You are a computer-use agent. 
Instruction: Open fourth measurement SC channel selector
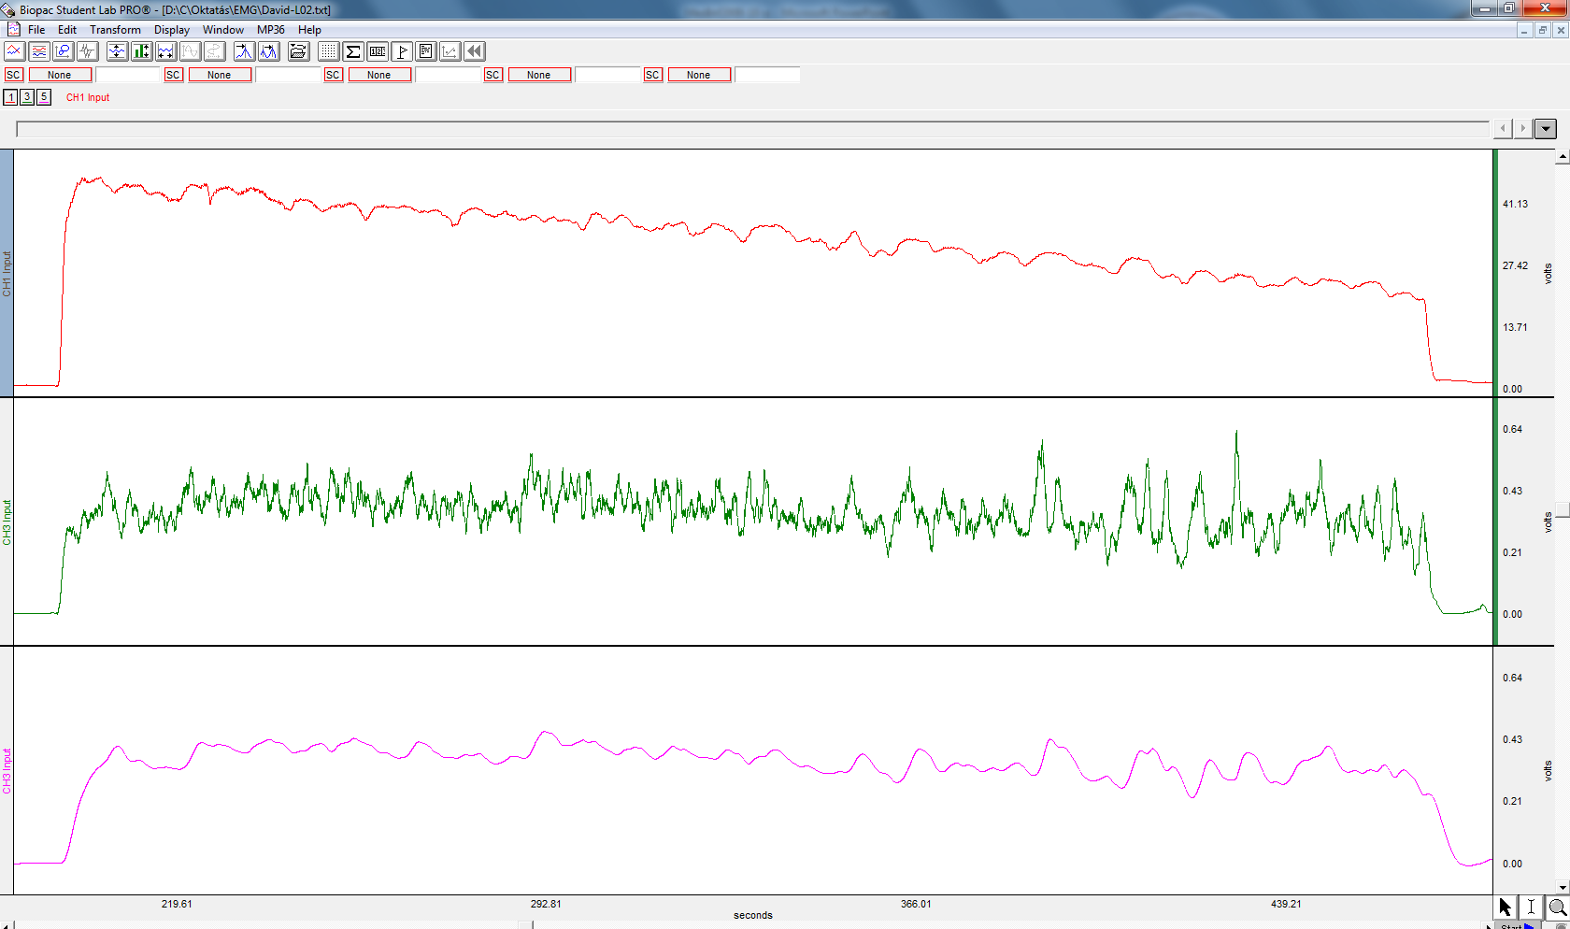492,75
